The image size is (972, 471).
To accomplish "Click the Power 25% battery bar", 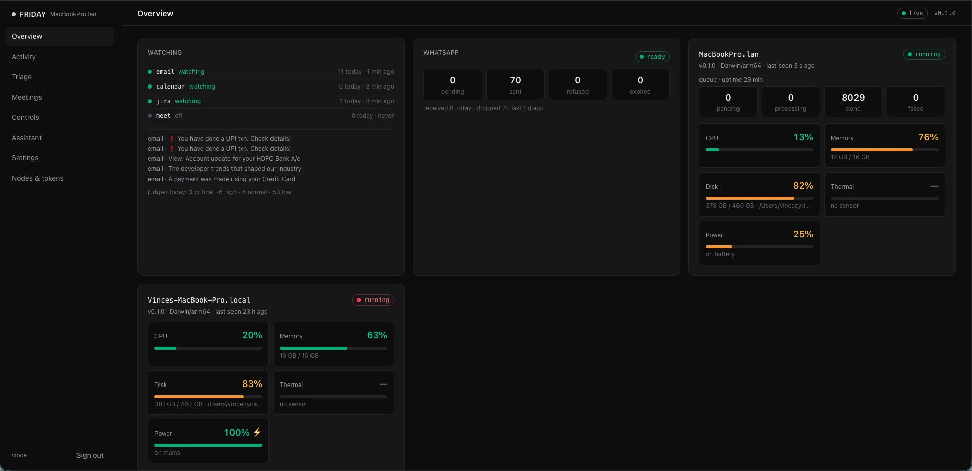I will tap(759, 247).
